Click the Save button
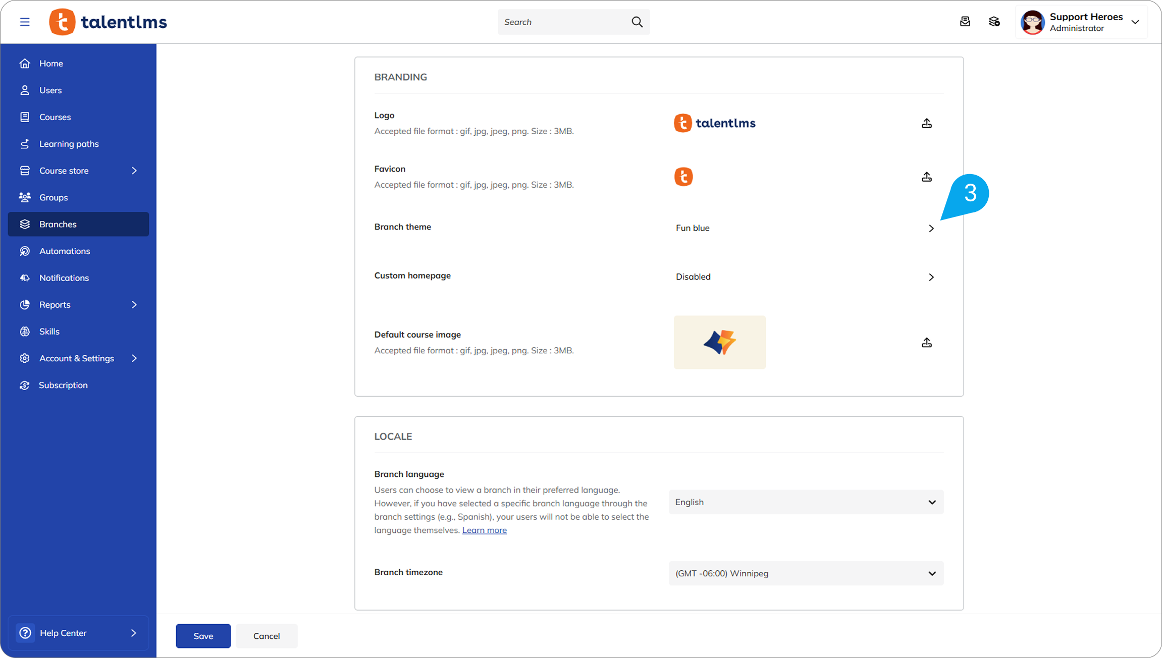 pos(203,636)
